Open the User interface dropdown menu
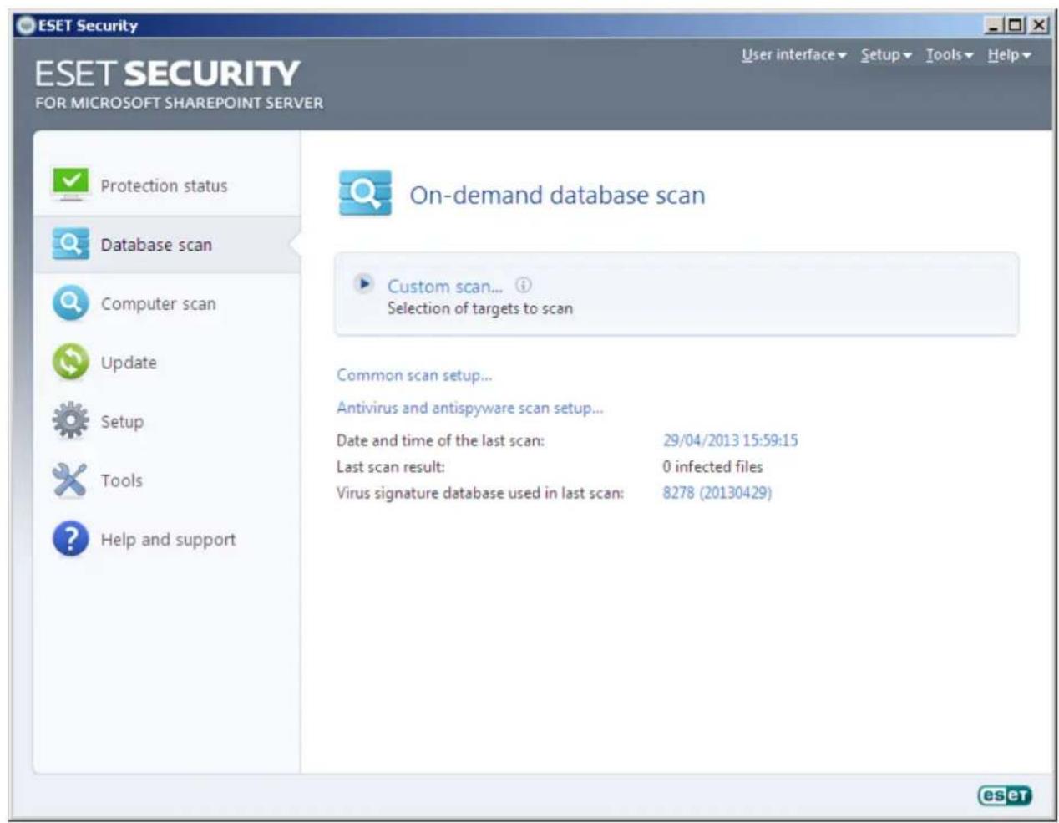Image resolution: width=1059 pixels, height=823 pixels. click(x=793, y=54)
